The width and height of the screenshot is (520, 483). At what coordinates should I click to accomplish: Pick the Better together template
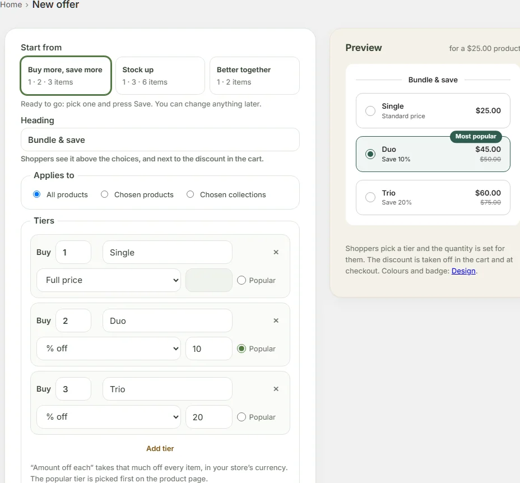click(255, 76)
